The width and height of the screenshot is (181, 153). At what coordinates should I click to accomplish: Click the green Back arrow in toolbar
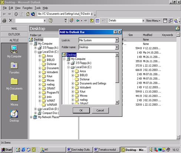78,21
